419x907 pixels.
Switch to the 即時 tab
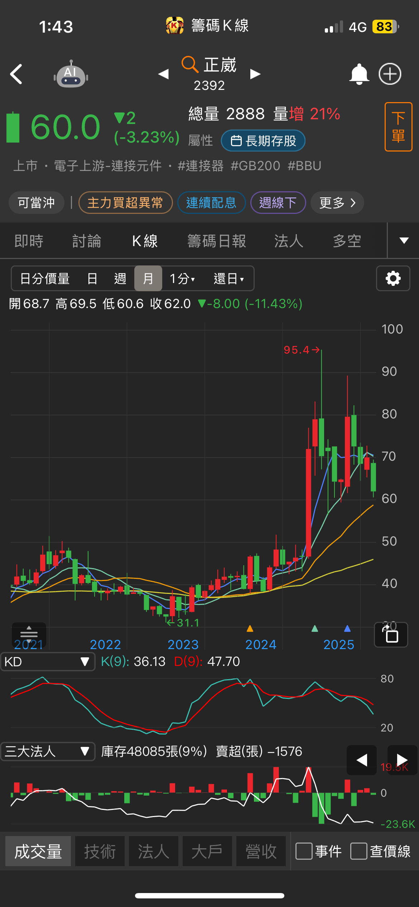click(x=29, y=241)
